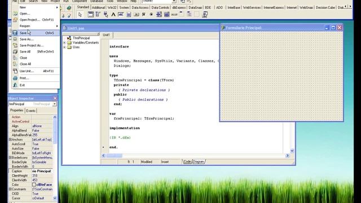Choose Open... from the File menu
Viewport: 361px width, 203px height.
tap(36, 14)
